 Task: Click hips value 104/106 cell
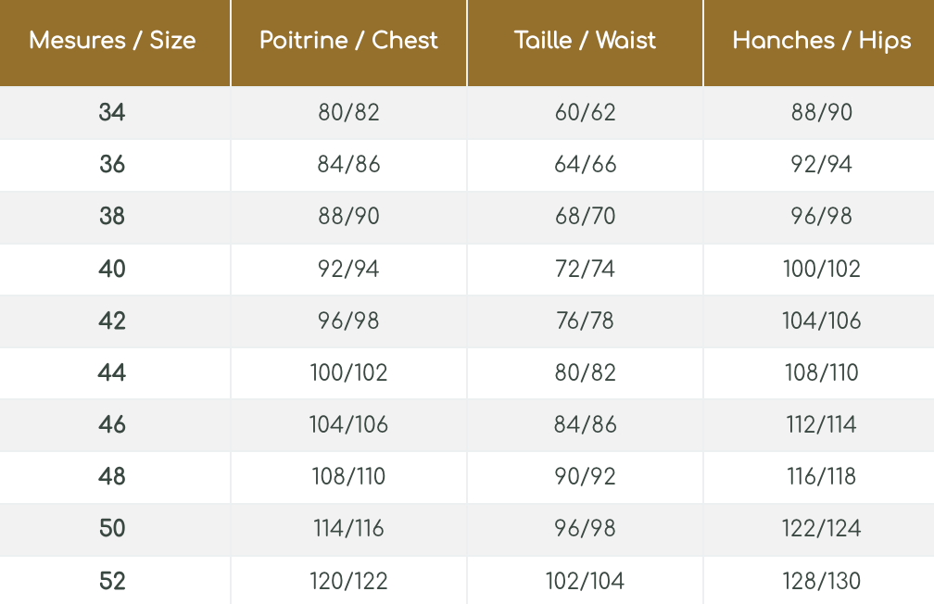point(821,321)
